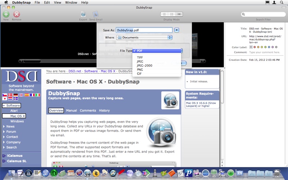Select TIFF in the File Type menu

coord(157,58)
